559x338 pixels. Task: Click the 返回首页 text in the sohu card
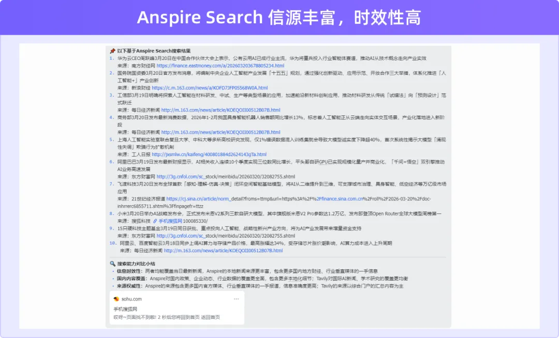210,317
